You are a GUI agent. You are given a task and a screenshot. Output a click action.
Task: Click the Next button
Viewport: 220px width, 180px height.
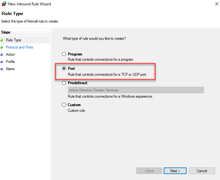(x=175, y=171)
